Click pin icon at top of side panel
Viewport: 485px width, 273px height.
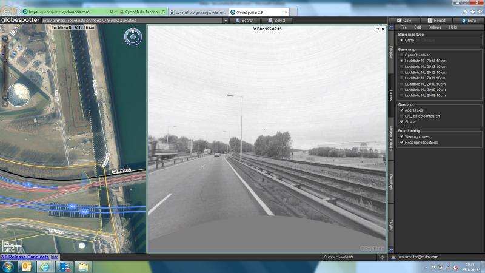point(391,27)
